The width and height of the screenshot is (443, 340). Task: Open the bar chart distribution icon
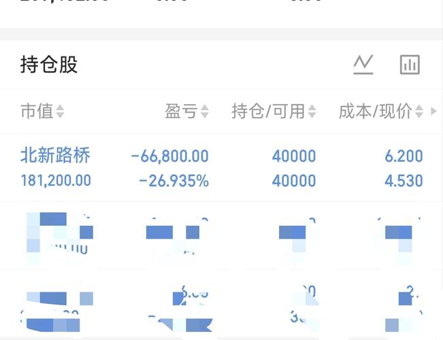point(410,65)
